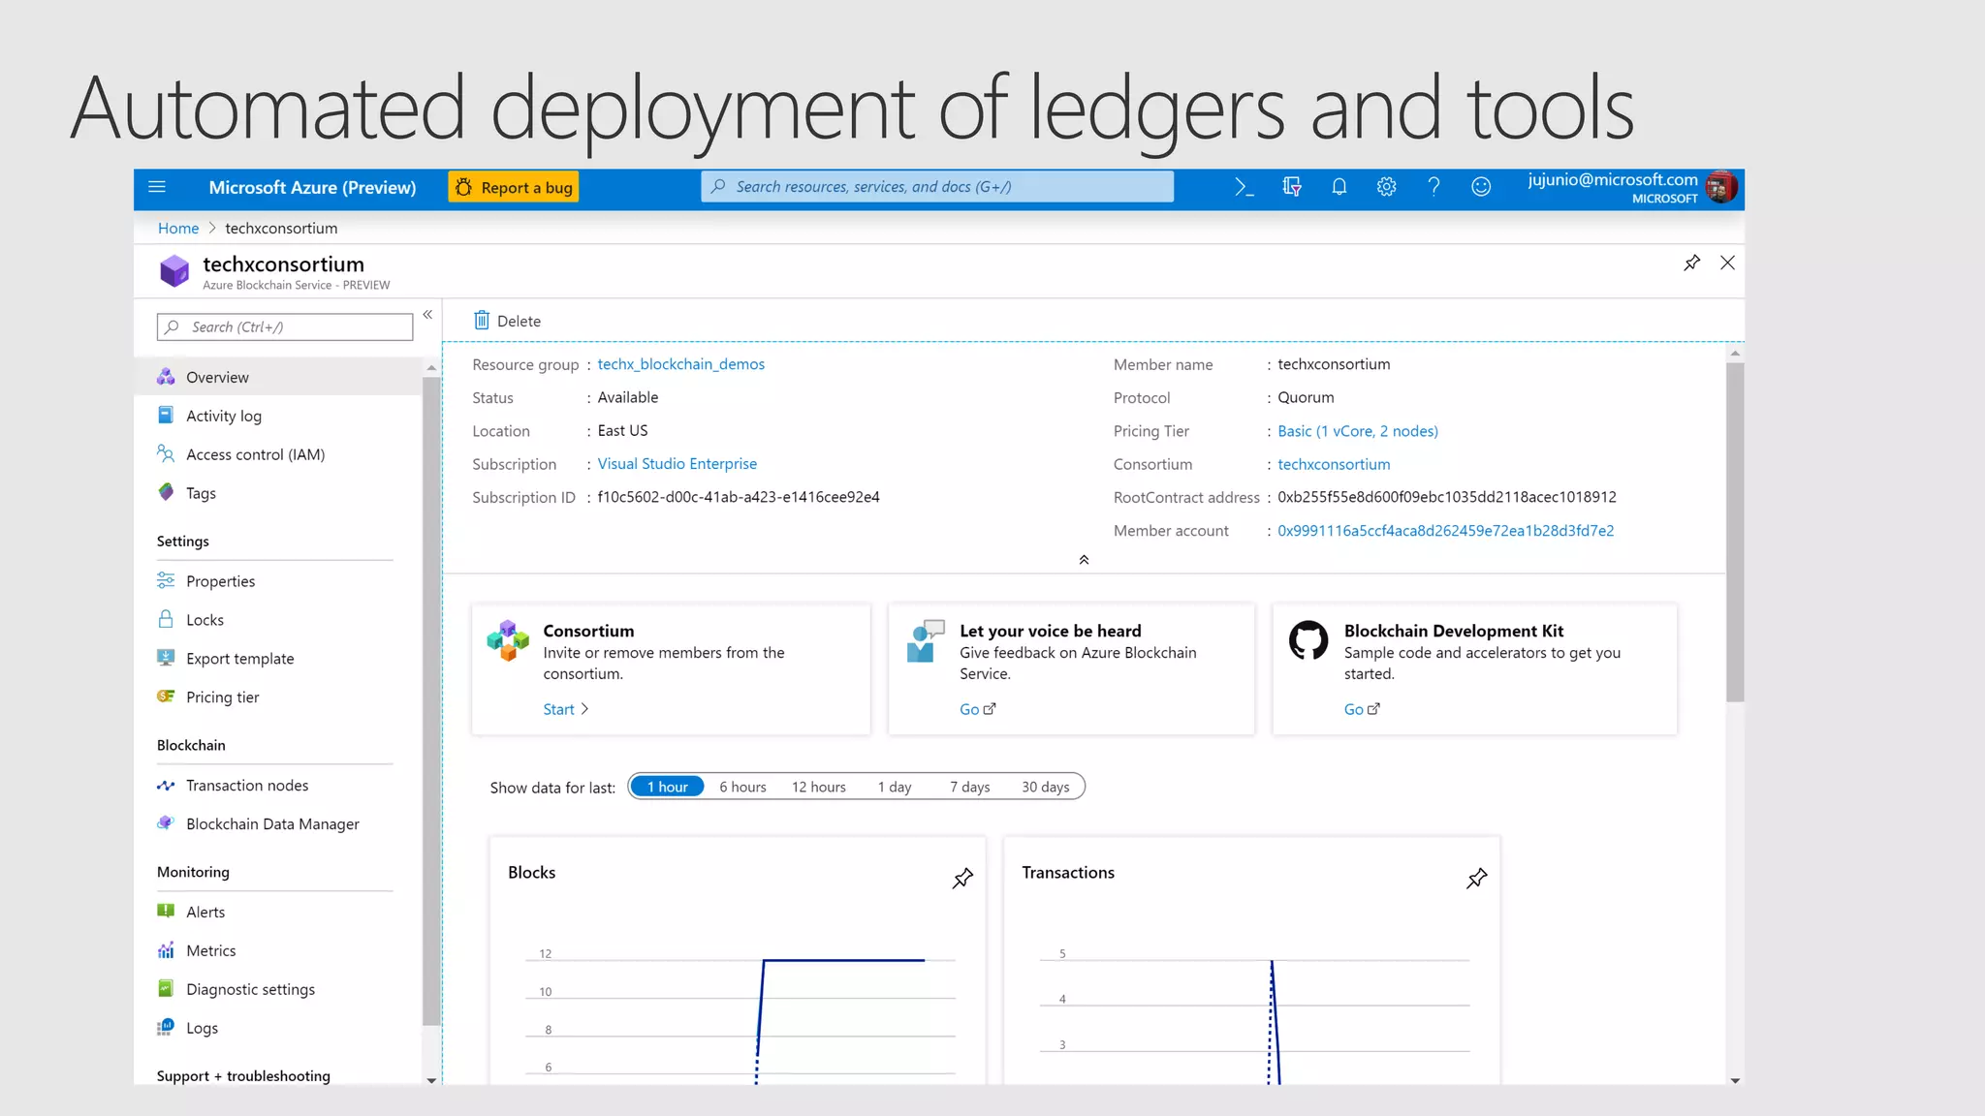Open the hamburger portal menu
Image resolution: width=1985 pixels, height=1116 pixels.
[x=157, y=187]
